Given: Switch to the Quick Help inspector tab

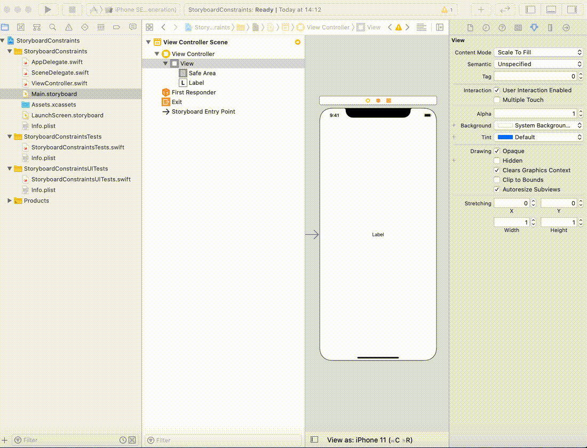Looking at the screenshot, I should pyautogui.click(x=502, y=28).
